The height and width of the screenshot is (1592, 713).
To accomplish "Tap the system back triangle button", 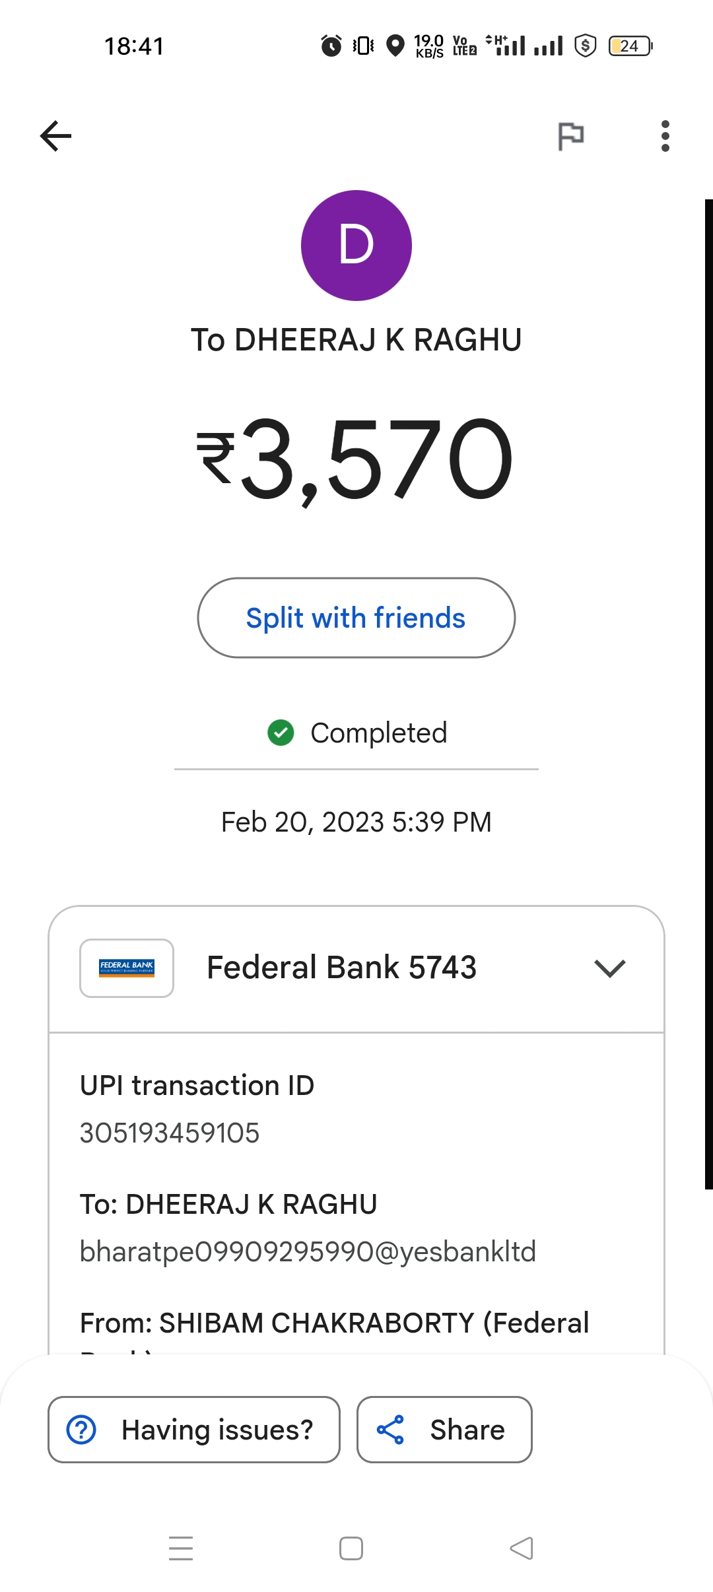I will click(522, 1548).
